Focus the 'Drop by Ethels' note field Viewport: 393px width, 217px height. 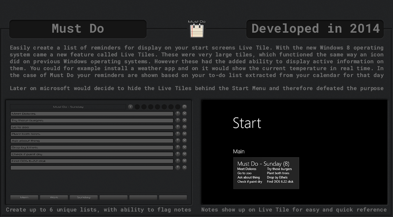[x=92, y=148]
